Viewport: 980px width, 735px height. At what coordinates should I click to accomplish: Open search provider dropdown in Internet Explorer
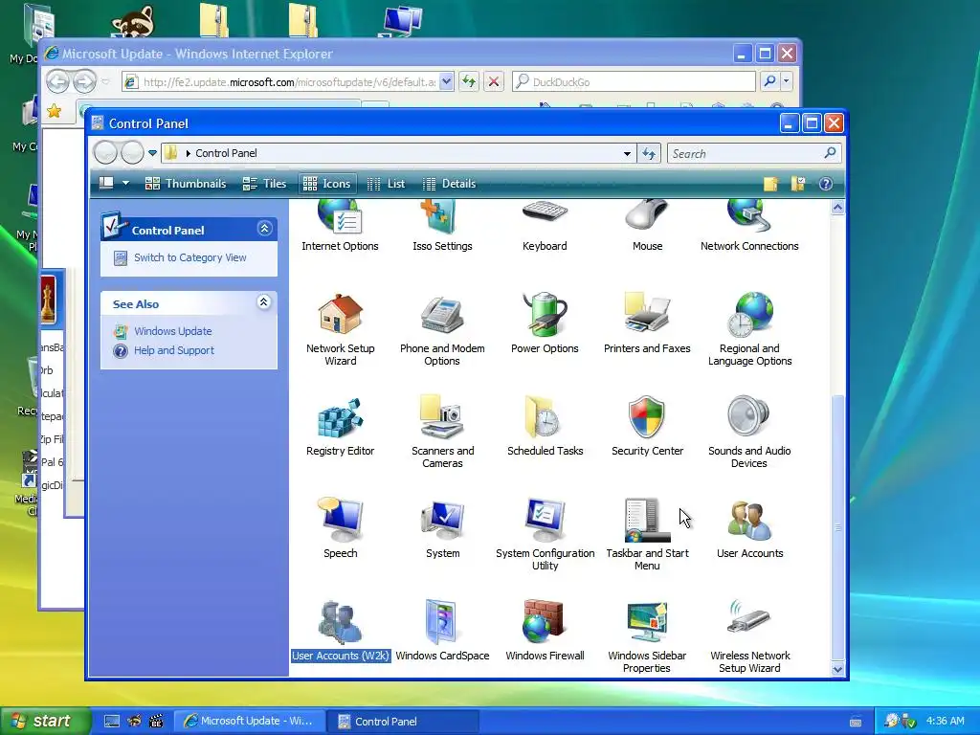click(x=787, y=81)
